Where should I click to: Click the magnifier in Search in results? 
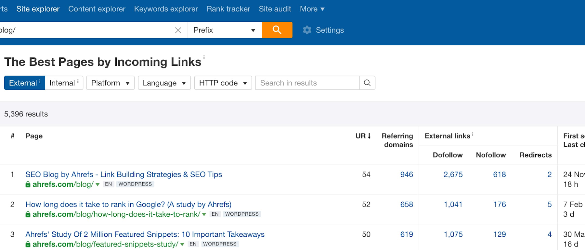pyautogui.click(x=367, y=83)
